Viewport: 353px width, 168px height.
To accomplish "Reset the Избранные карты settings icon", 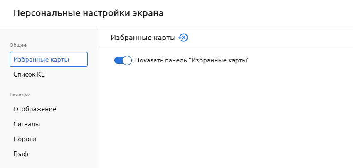I will point(183,38).
